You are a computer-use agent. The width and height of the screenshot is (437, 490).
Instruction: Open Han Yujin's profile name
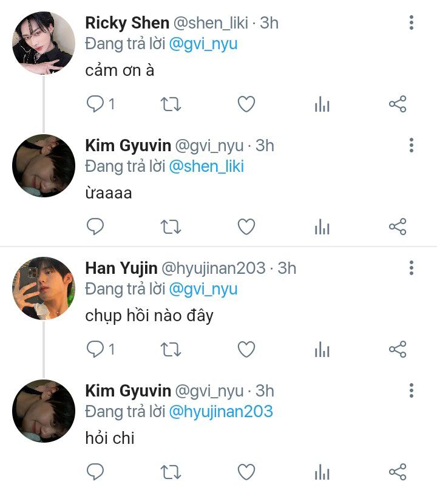[x=121, y=268]
